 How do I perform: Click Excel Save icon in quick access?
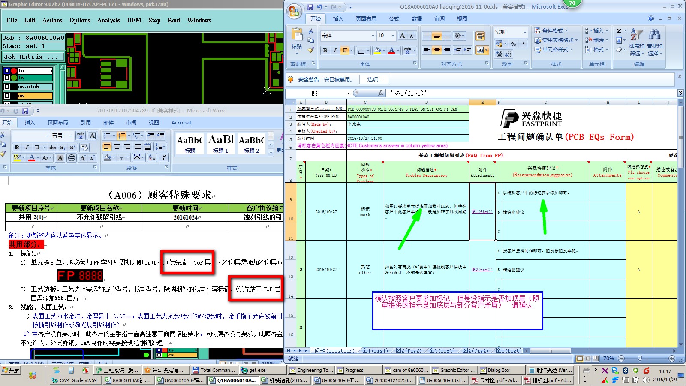point(310,7)
